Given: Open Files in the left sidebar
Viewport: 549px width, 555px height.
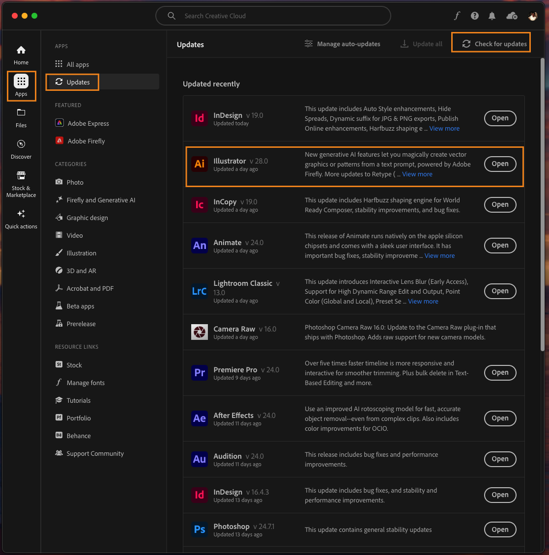Looking at the screenshot, I should coord(21,117).
